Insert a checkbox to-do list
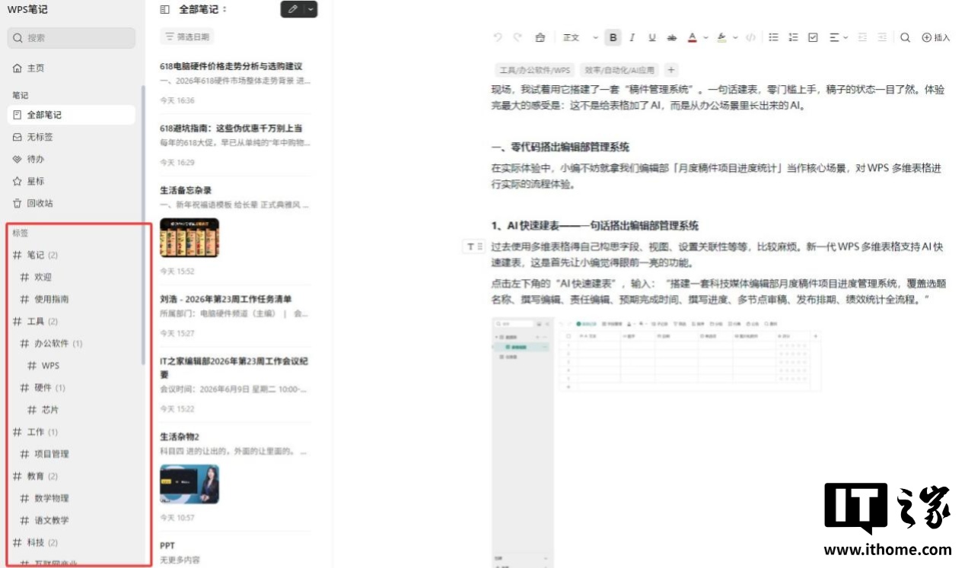Screen dimensions: 965x568 (x=813, y=37)
